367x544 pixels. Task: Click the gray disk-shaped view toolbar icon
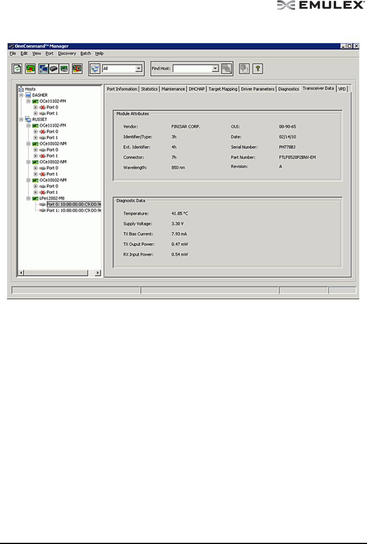(54, 69)
